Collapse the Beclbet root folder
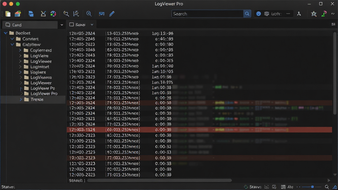The image size is (338, 190). [x=6, y=33]
